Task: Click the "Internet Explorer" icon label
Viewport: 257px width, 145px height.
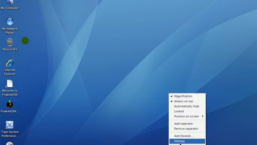Action: click(10, 72)
